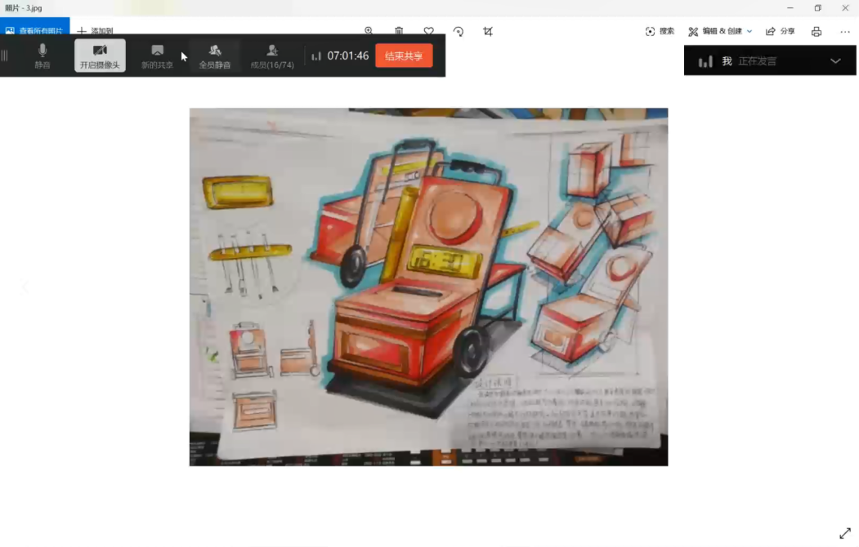Zoom the photo using magnifier icon
Viewport: 859px width, 547px height.
tap(369, 31)
